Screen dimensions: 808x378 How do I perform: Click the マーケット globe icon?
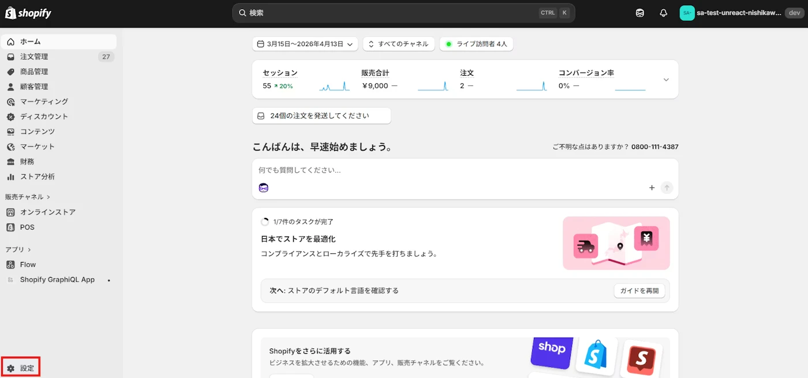pyautogui.click(x=10, y=147)
